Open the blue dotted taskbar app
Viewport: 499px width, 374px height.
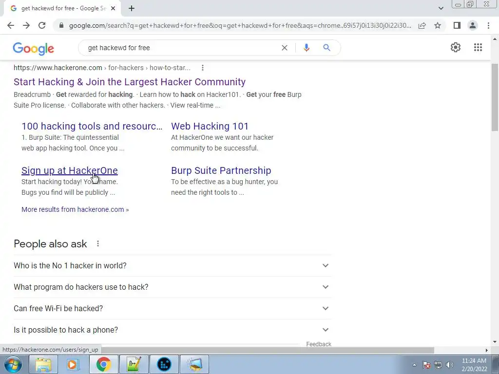pyautogui.click(x=164, y=364)
